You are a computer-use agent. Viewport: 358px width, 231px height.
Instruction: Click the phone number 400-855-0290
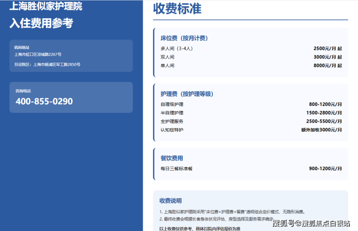tap(44, 101)
